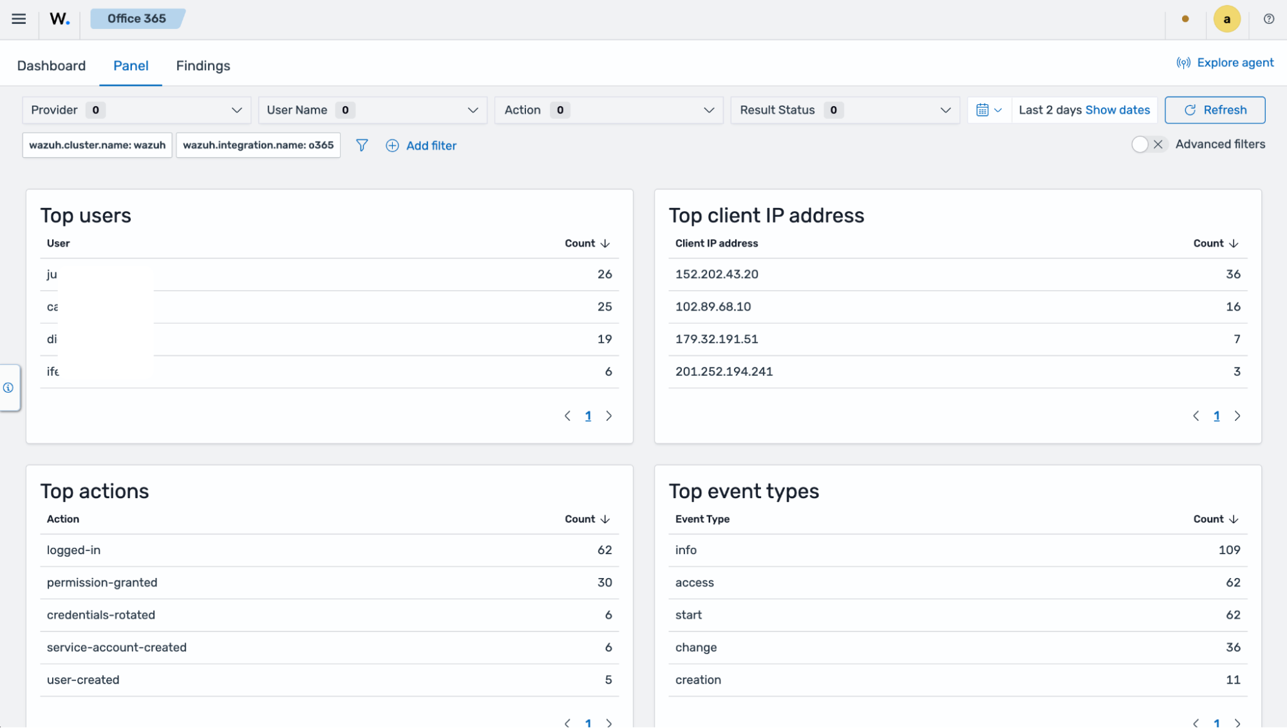This screenshot has width=1287, height=728.
Task: Switch to the Dashboard tab
Action: tap(52, 66)
